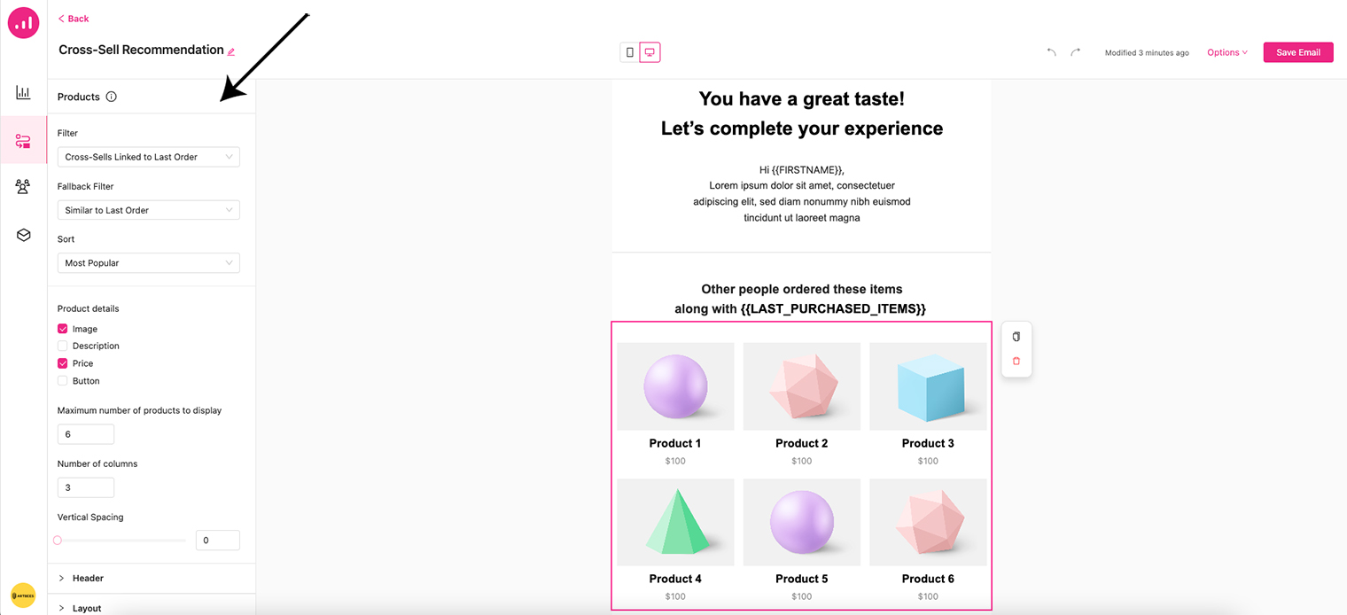Click the 'Product 5' name label
Image resolution: width=1347 pixels, height=615 pixels.
[x=802, y=579]
